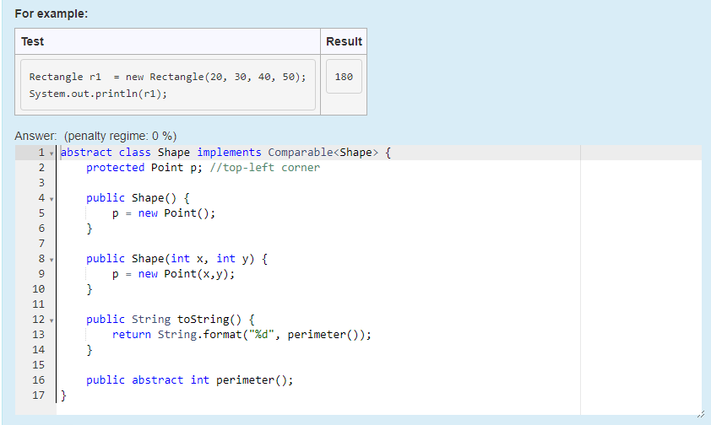Click the 'public Shape() {' line
Viewport: 711px width, 425px height.
point(138,198)
